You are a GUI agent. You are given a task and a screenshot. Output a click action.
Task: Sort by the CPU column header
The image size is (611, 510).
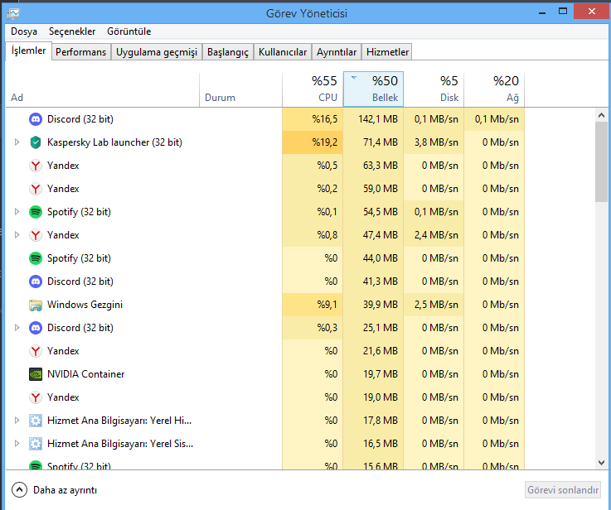coord(313,89)
